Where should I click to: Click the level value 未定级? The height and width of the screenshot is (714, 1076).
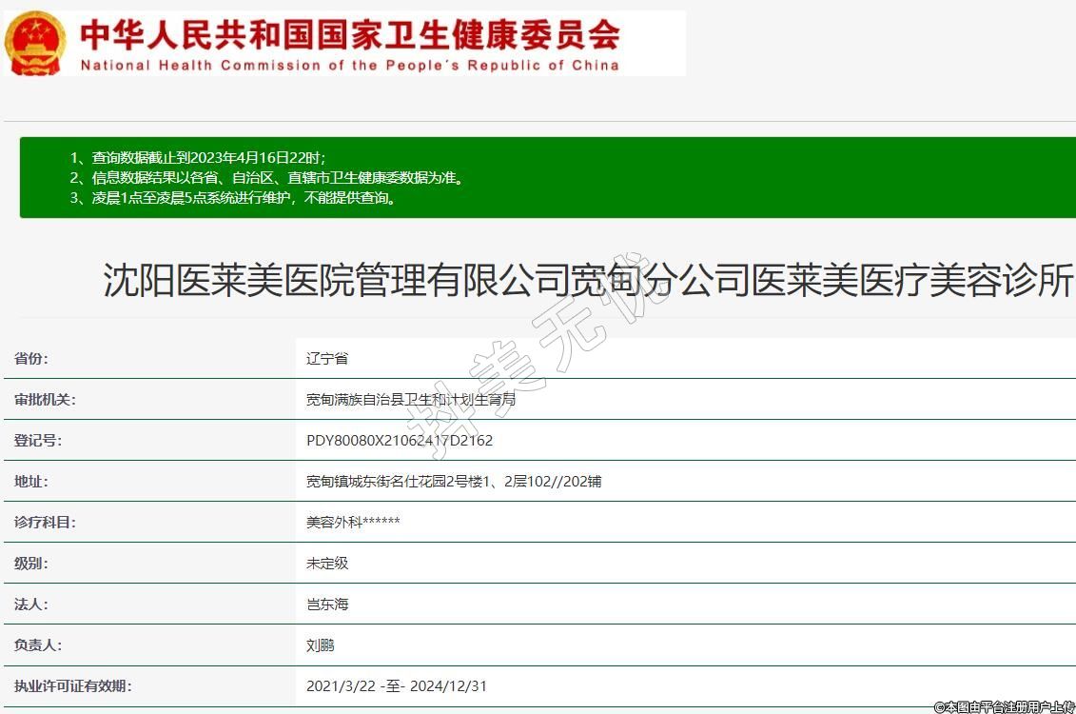[327, 564]
